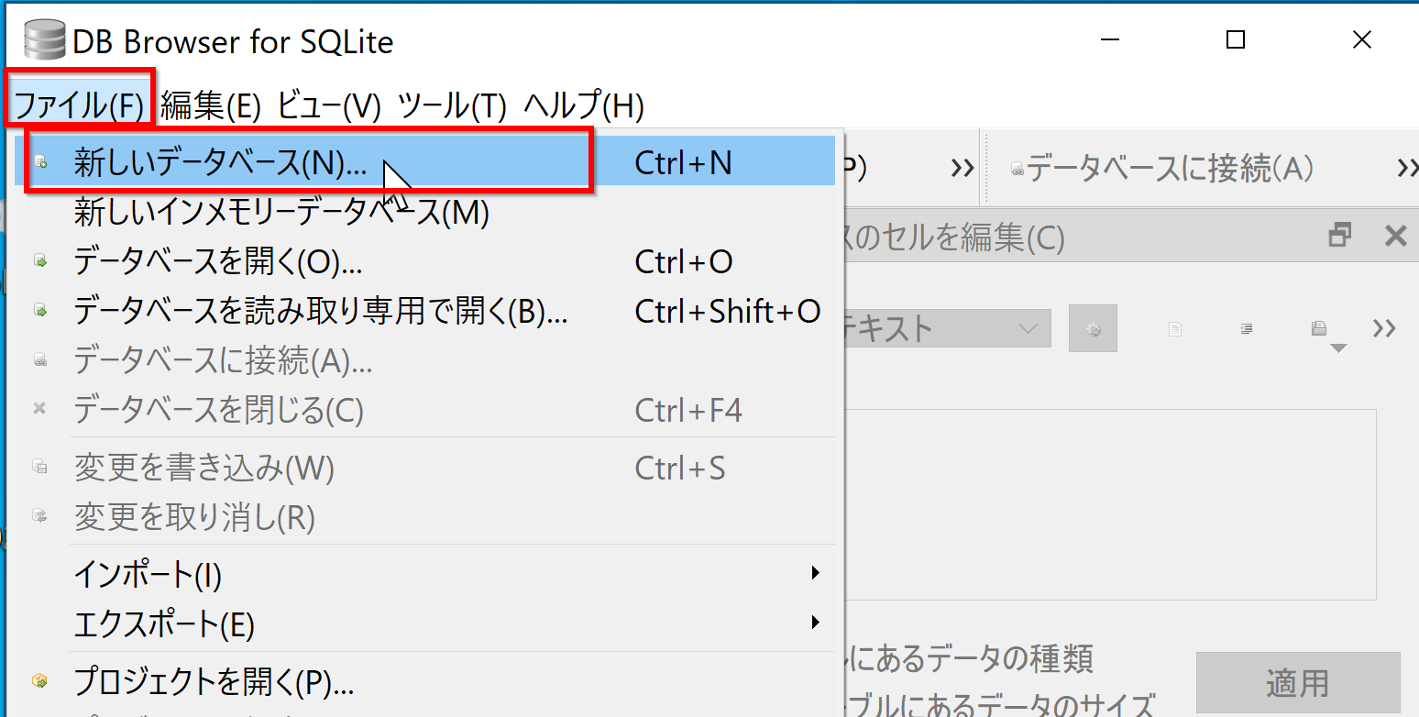The width and height of the screenshot is (1419, 717).
Task: Expand the cell editor toolbar overflow chevron
Action: (1384, 328)
